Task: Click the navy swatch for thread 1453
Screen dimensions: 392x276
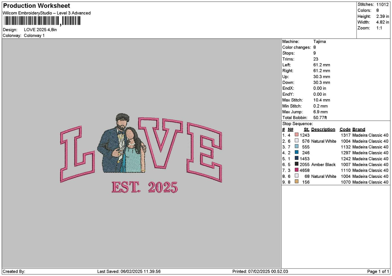Action: tap(297, 158)
